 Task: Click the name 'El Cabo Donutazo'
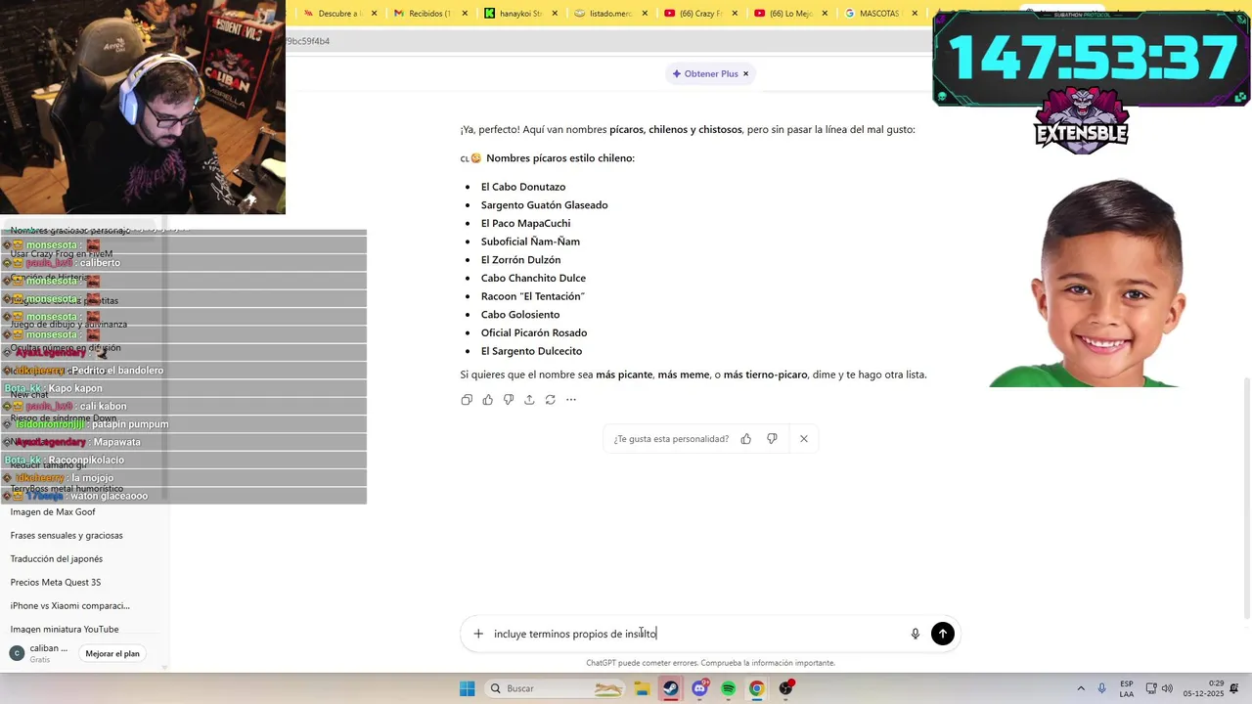(523, 187)
